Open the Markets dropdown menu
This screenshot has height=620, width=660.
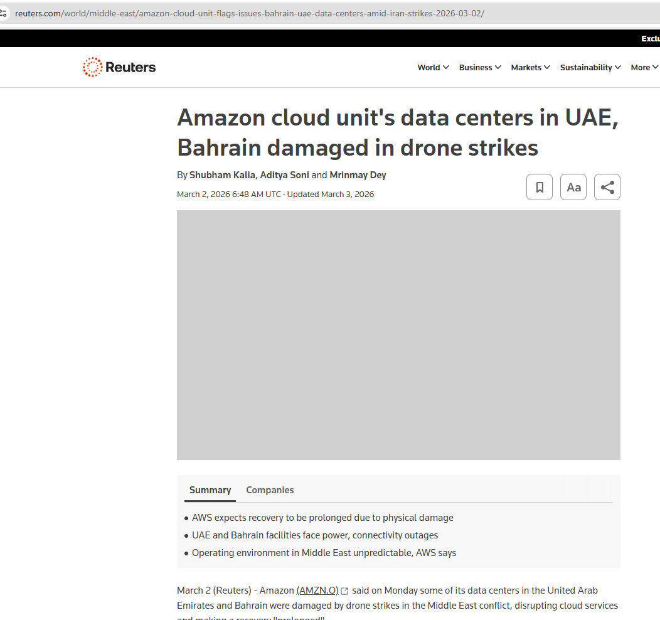530,68
